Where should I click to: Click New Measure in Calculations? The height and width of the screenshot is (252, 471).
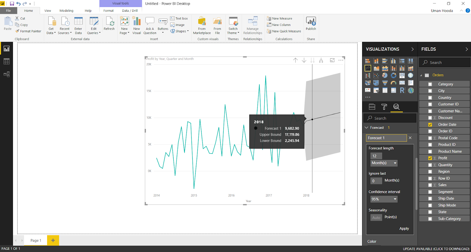(x=282, y=19)
